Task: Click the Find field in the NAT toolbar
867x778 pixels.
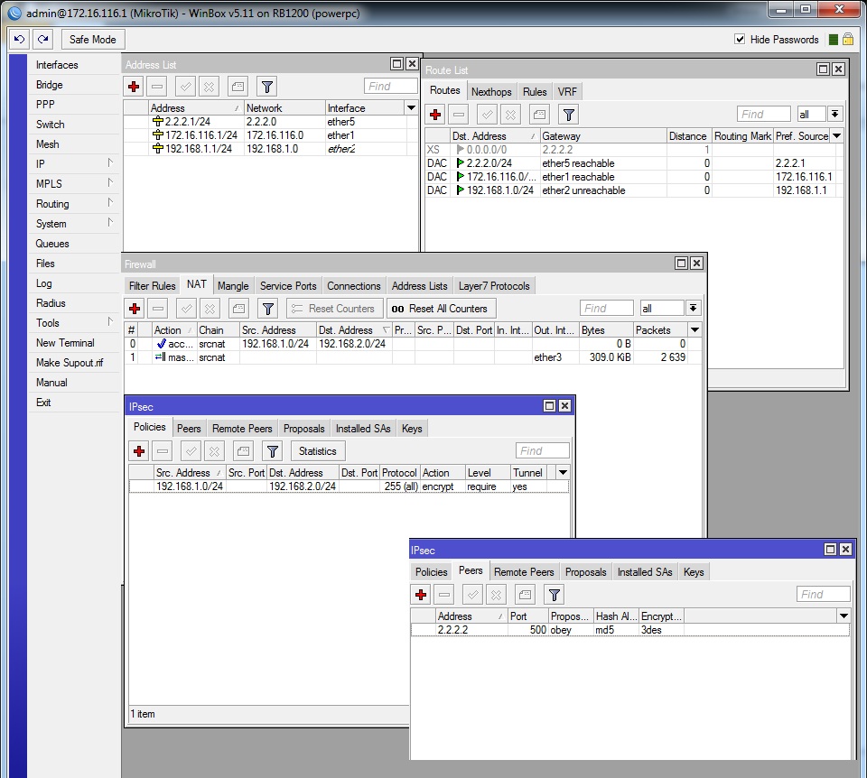Action: pyautogui.click(x=606, y=308)
